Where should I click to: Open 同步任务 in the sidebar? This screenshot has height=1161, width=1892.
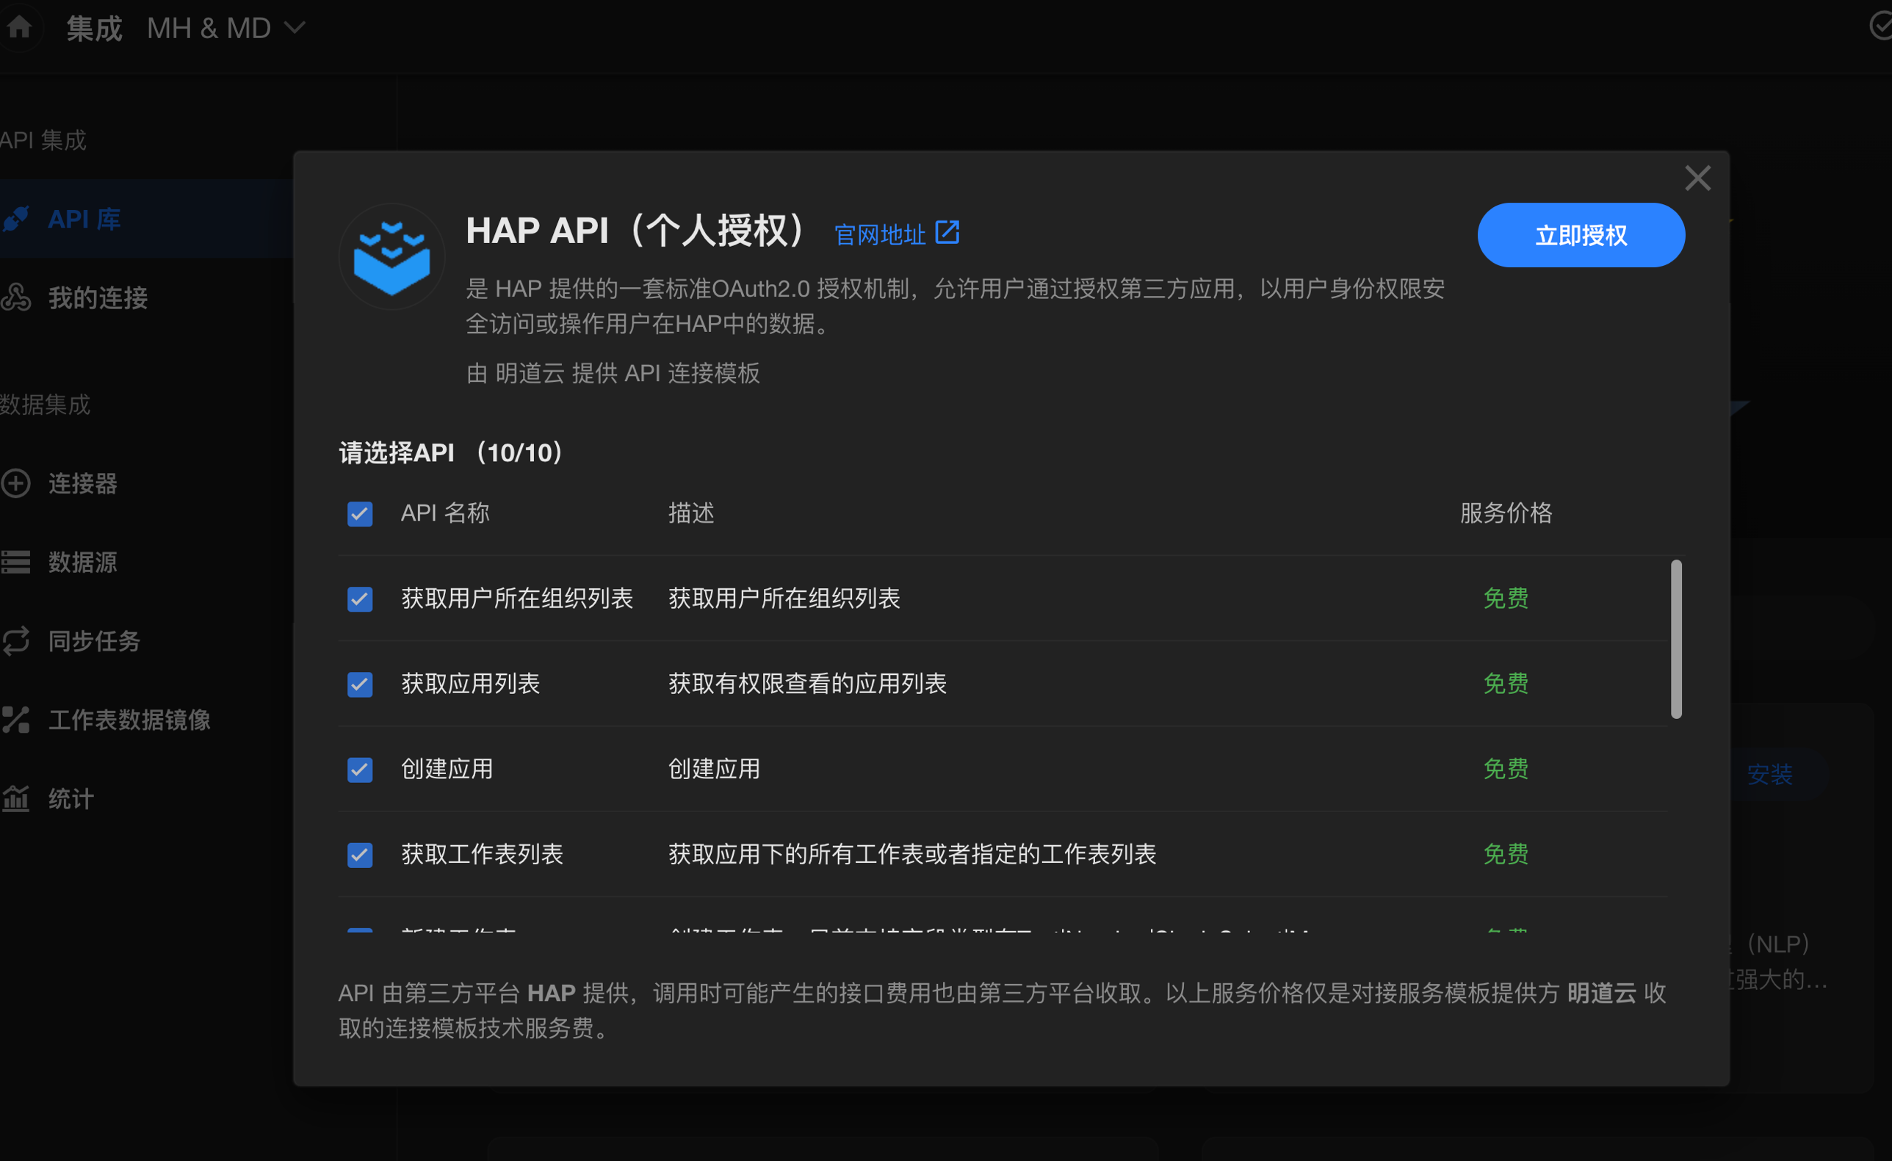[95, 641]
